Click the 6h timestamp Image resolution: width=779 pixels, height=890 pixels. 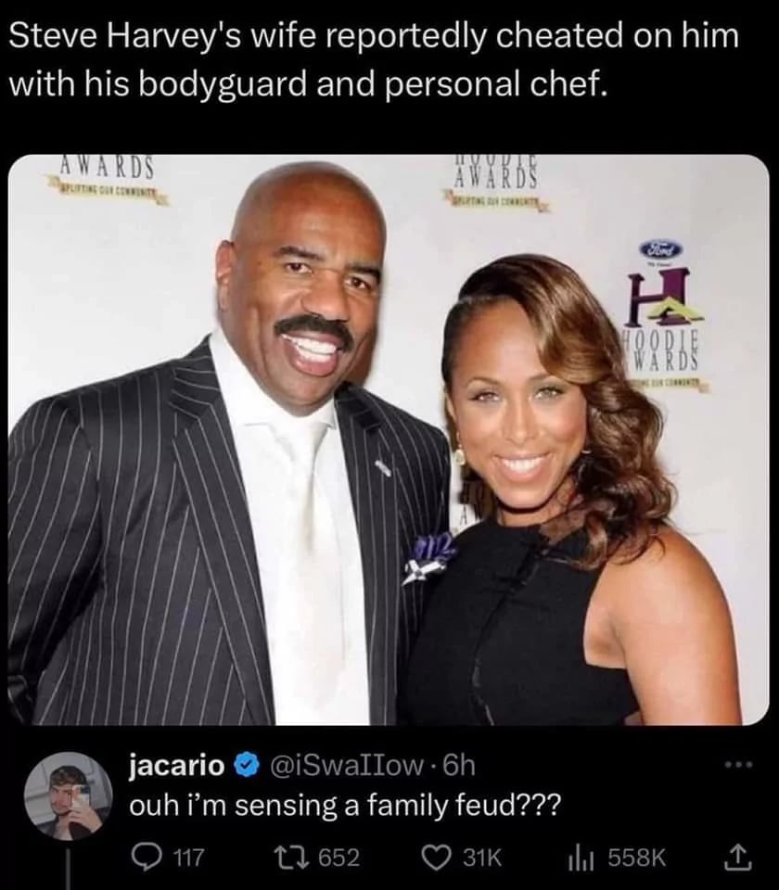(x=459, y=766)
